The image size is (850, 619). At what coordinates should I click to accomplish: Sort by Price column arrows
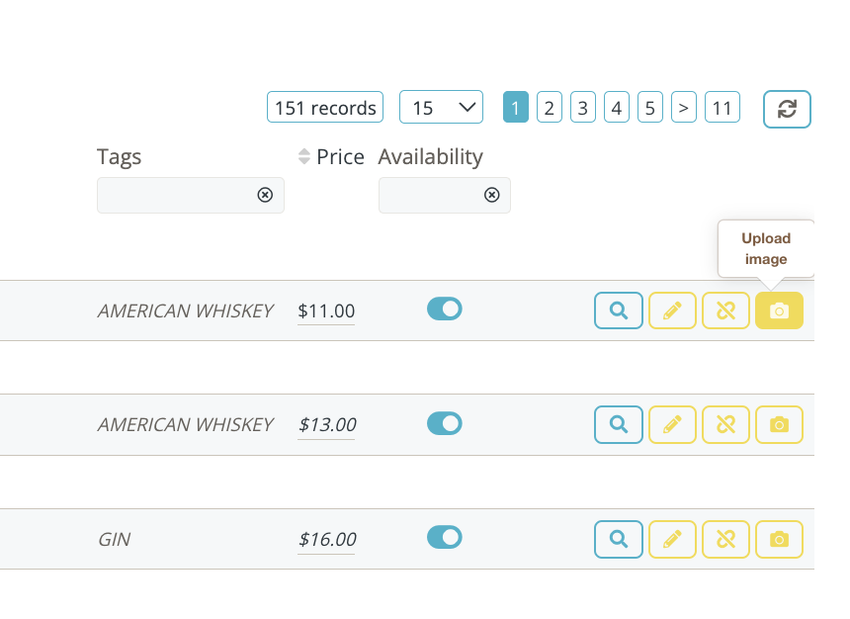(x=304, y=156)
